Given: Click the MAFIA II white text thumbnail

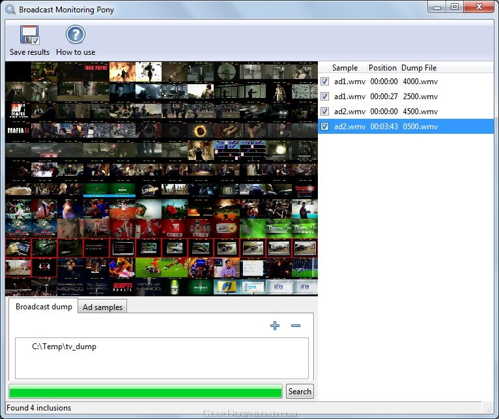Looking at the screenshot, I should click(x=18, y=131).
